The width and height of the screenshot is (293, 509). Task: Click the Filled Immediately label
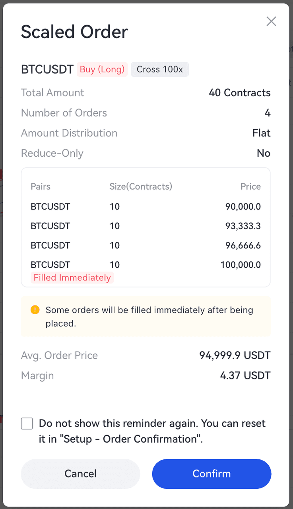(x=72, y=278)
